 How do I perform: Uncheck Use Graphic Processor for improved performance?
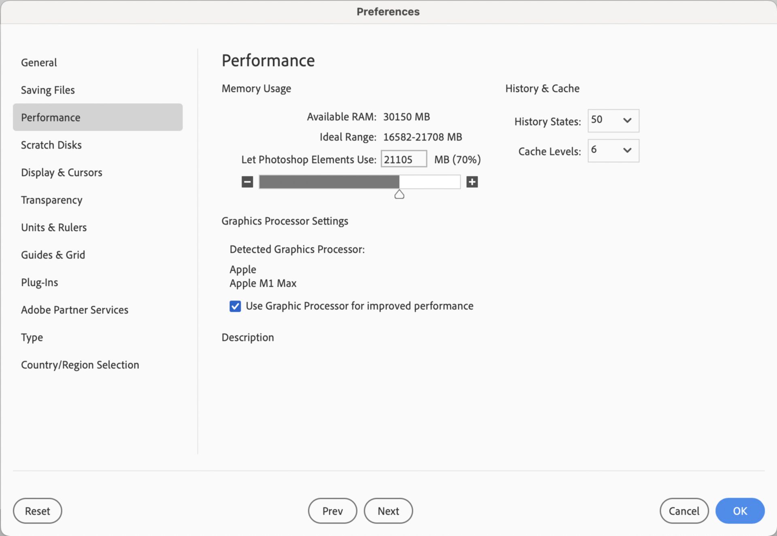point(235,306)
